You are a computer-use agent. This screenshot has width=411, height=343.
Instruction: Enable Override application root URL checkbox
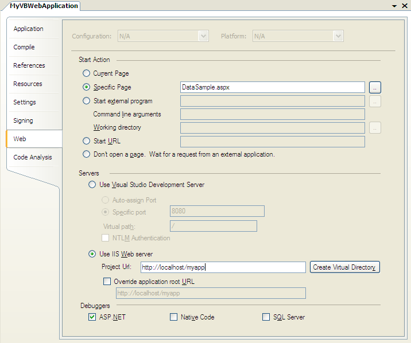pyautogui.click(x=107, y=282)
